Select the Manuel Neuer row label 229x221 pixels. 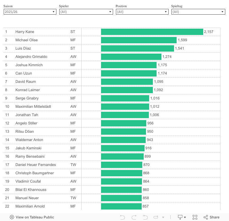click(27, 198)
